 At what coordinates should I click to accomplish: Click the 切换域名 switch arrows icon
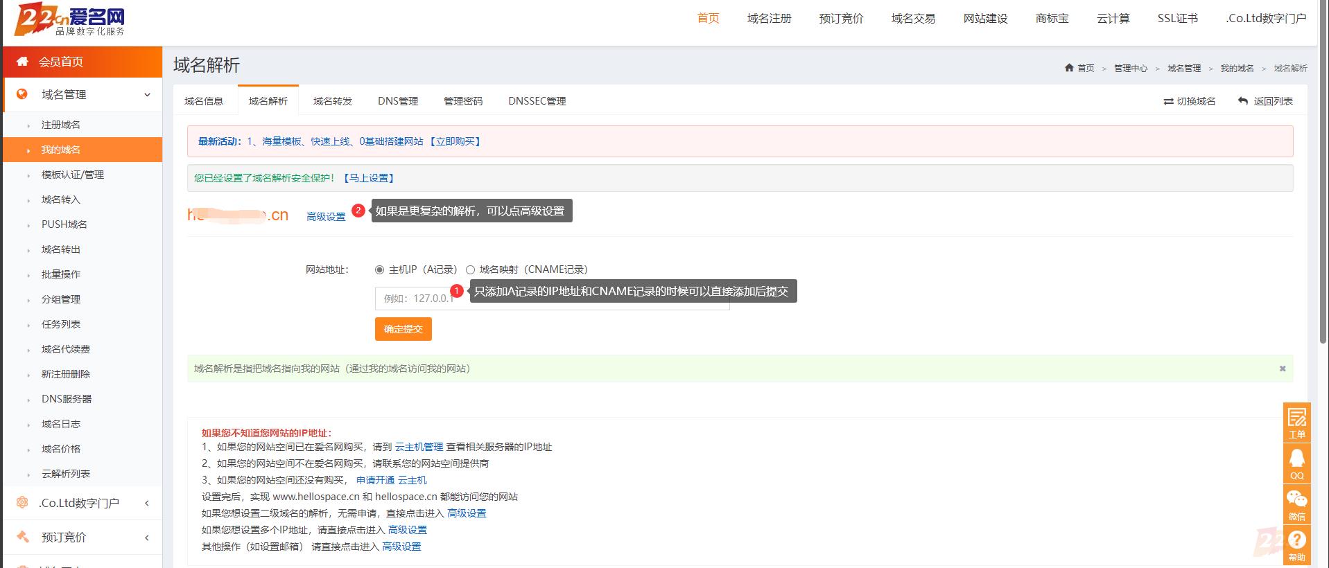pos(1168,101)
